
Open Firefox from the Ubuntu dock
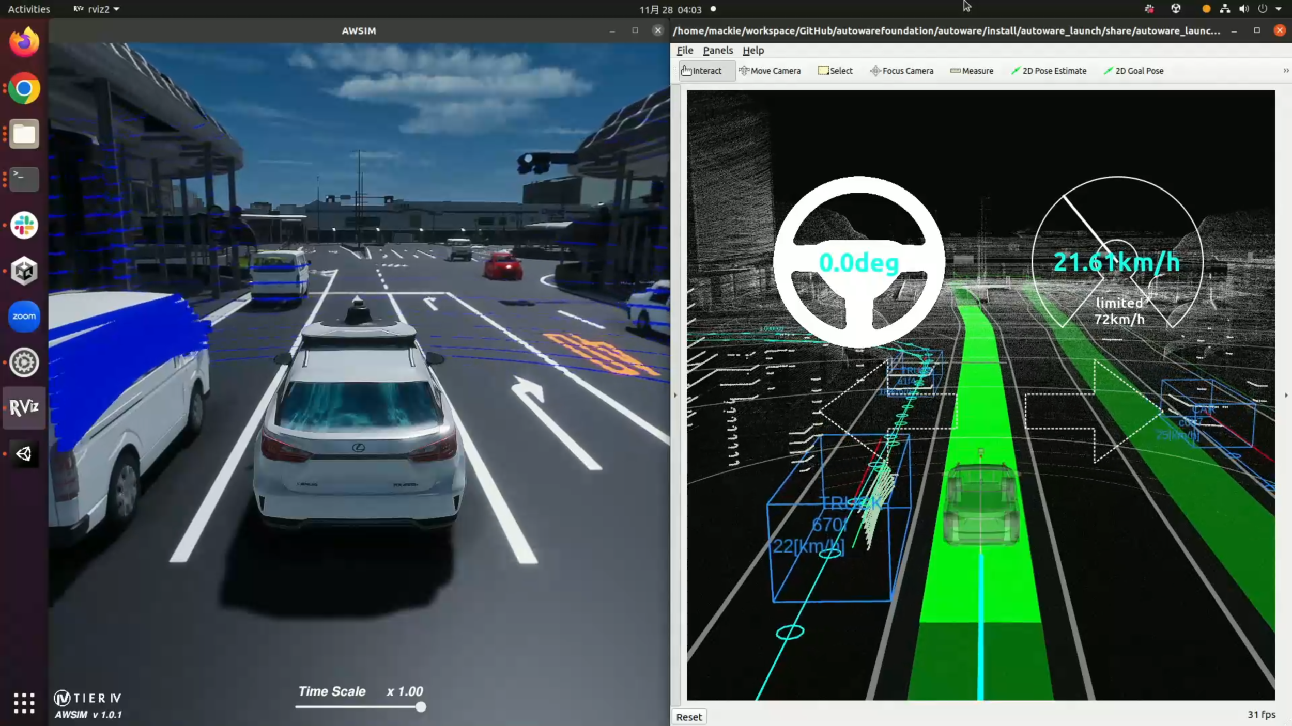tap(24, 42)
